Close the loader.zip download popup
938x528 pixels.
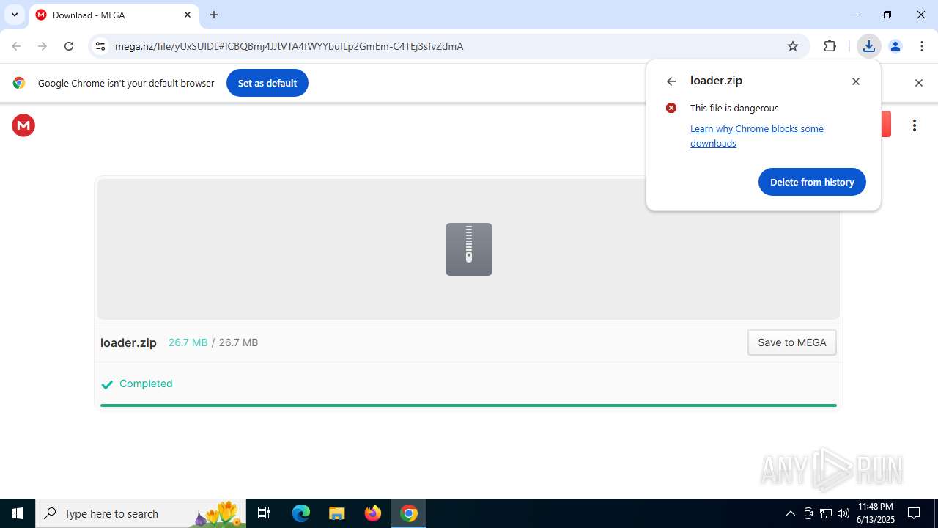[x=855, y=81]
